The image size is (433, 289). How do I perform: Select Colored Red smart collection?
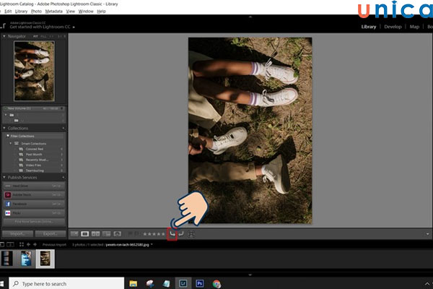pos(34,149)
